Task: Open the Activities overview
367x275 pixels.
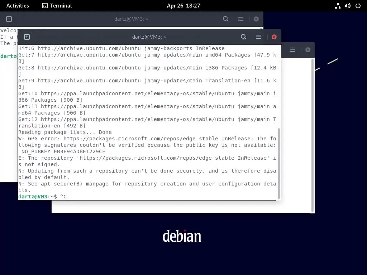Action: pos(18,6)
